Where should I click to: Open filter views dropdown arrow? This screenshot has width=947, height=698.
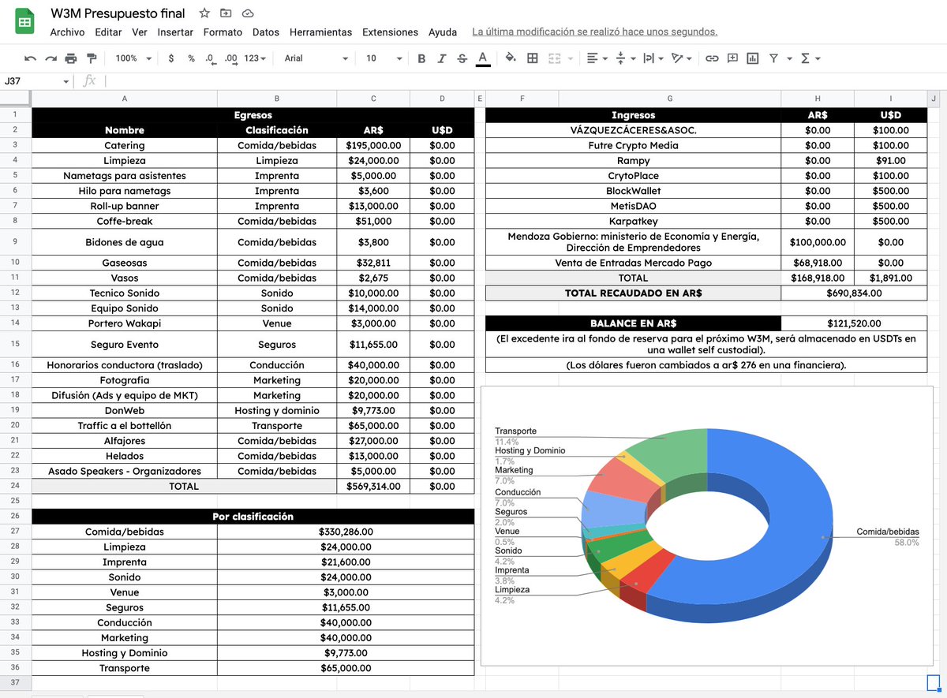[788, 58]
